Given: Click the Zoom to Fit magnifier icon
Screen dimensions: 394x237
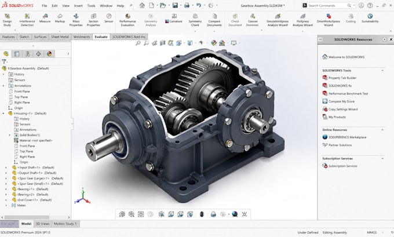Looking at the screenshot, I should coord(138,43).
